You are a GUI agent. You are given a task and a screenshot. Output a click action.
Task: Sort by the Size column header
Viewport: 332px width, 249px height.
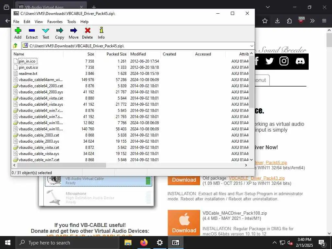click(x=80, y=54)
